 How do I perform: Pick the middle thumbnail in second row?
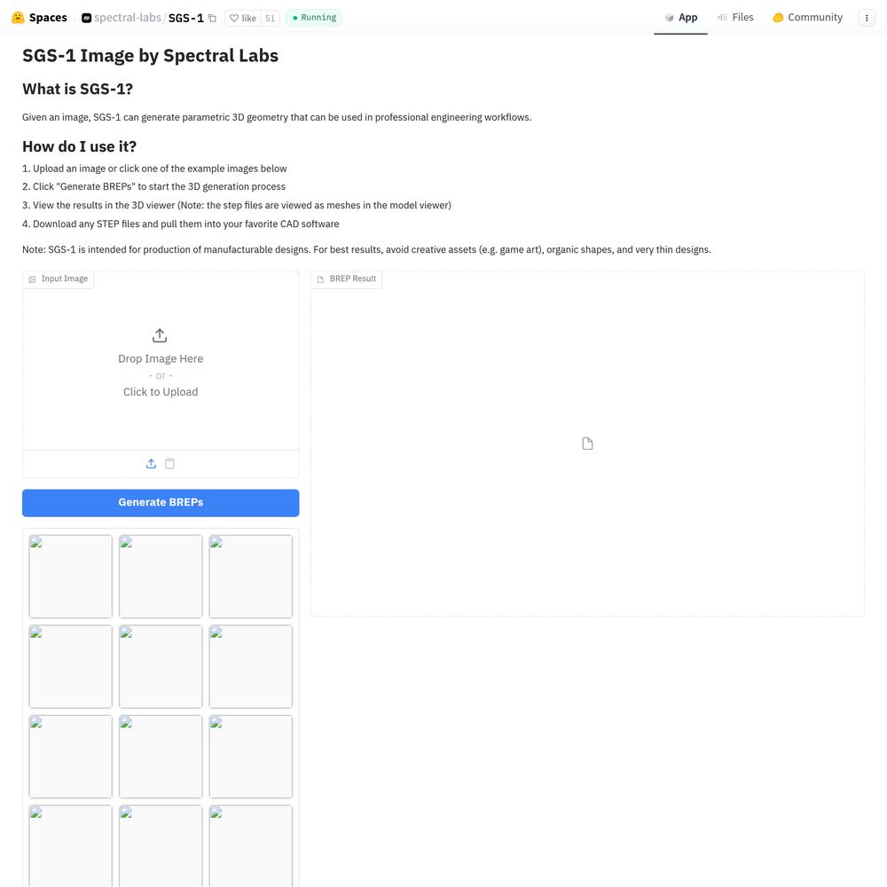coord(161,666)
